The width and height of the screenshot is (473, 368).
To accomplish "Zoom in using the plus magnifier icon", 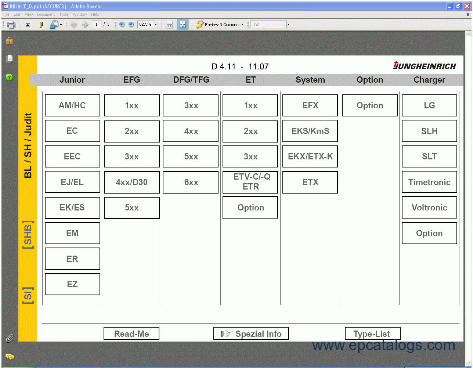I will [131, 24].
